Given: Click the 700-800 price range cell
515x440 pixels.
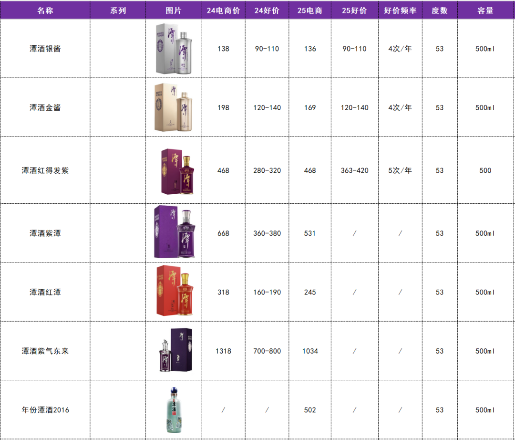Looking at the screenshot, I should pos(267,351).
